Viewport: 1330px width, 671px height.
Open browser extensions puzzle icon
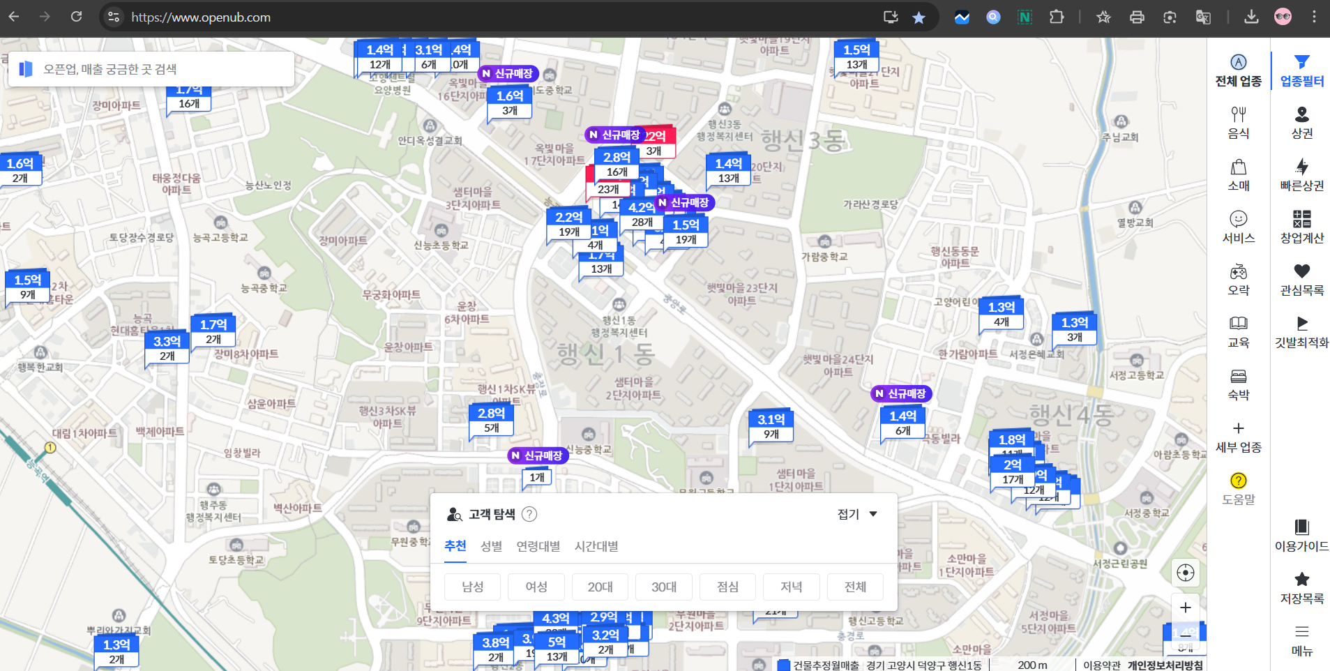(x=1057, y=17)
